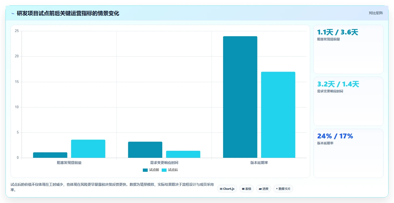Click the lightning icon beside the title
Screen dimensions: 394x203
coord(13,13)
